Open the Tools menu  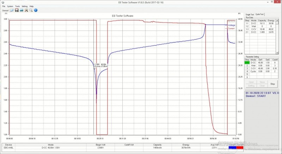click(17, 6)
